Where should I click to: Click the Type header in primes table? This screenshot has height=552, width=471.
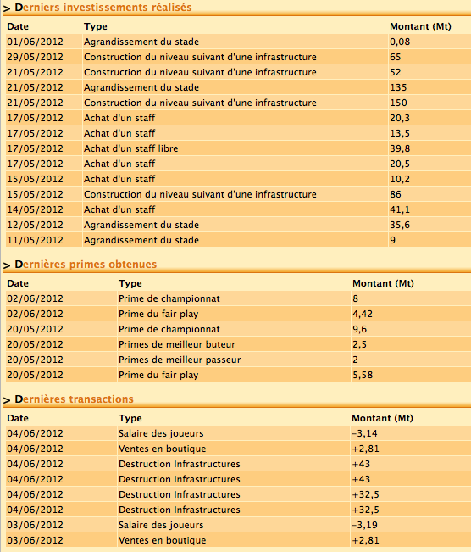(x=130, y=283)
